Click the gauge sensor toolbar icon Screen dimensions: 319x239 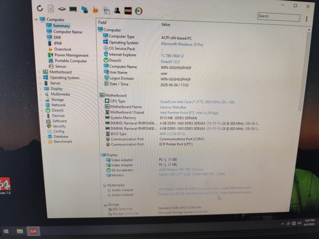click(x=139, y=11)
